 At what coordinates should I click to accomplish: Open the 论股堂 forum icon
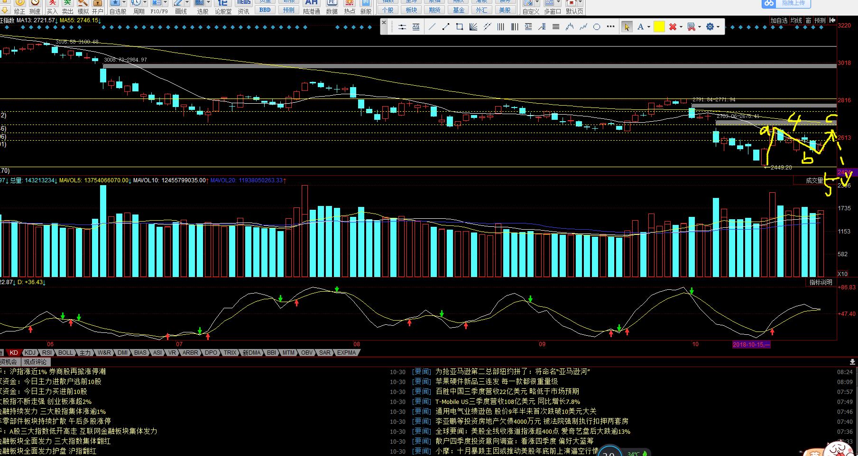[223, 7]
